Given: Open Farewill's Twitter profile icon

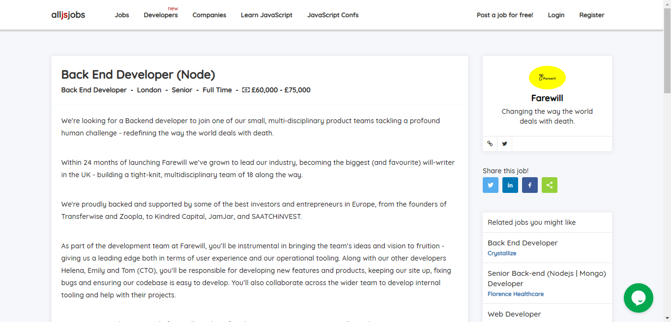Looking at the screenshot, I should 504,144.
